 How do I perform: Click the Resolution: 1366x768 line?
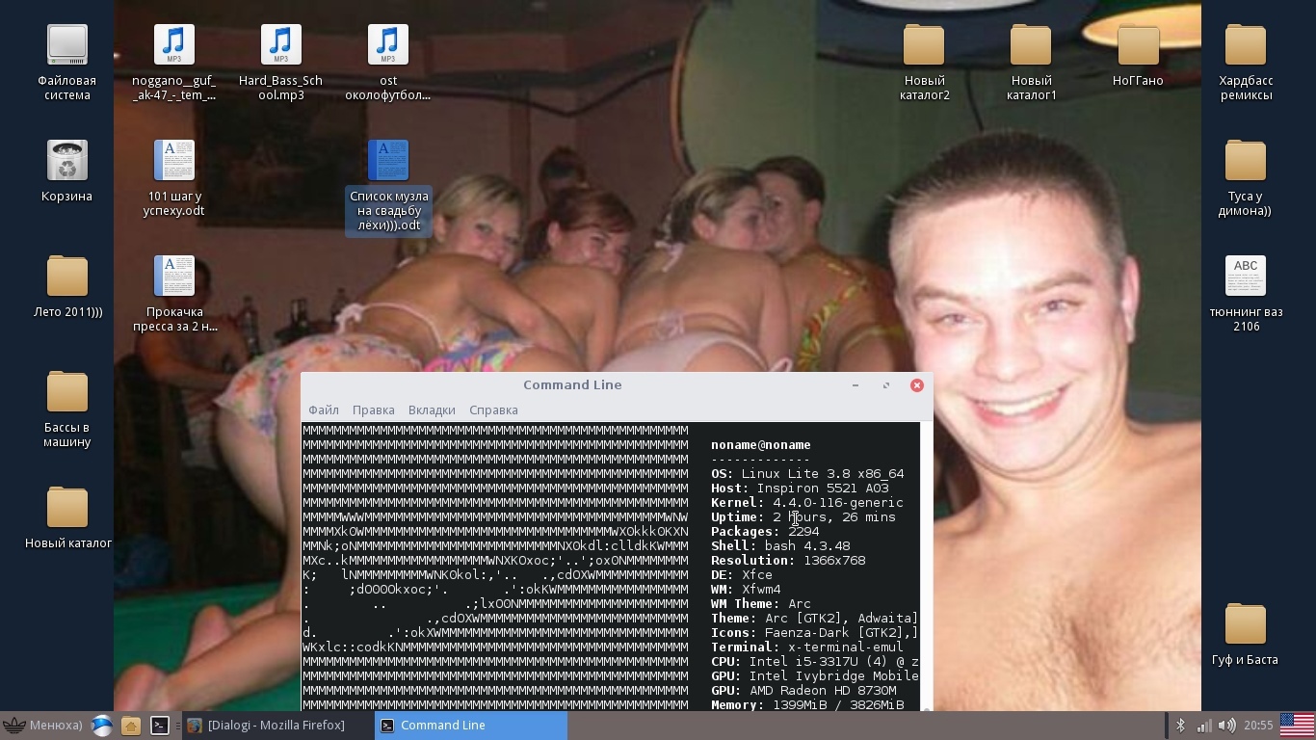788,561
